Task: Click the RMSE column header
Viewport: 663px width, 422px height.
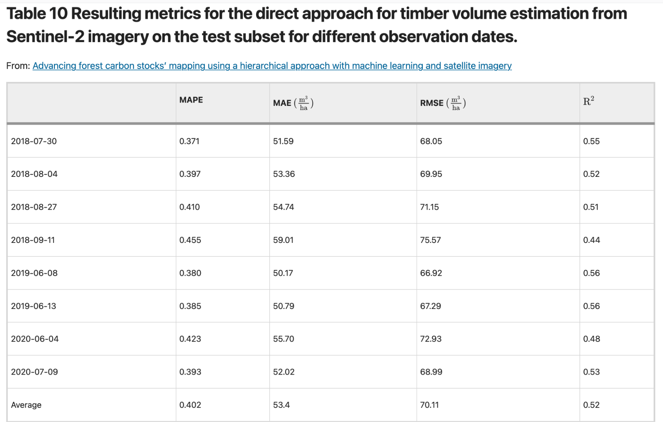Action: (443, 103)
